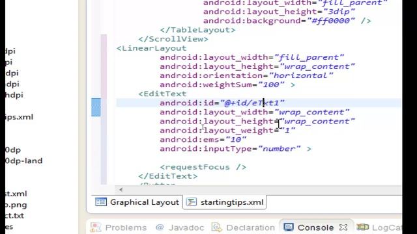417x234 pixels.
Task: Open the Declaration view tab
Action: pyautogui.click(x=243, y=227)
